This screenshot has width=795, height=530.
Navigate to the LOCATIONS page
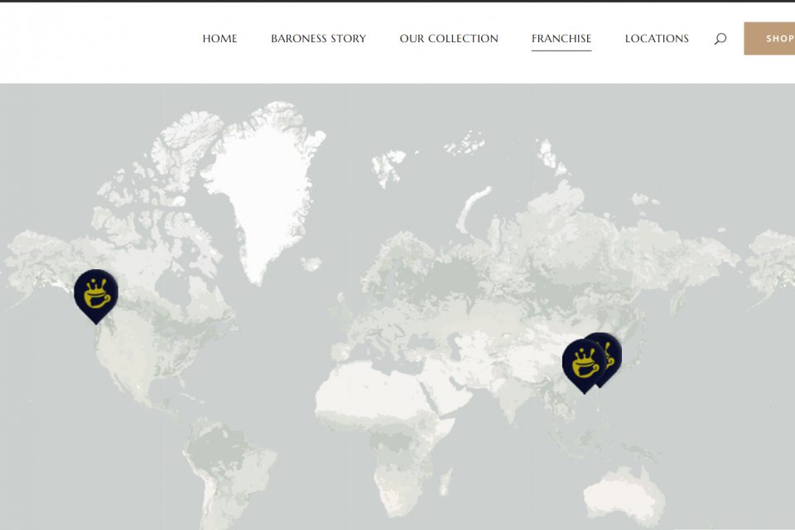point(657,39)
